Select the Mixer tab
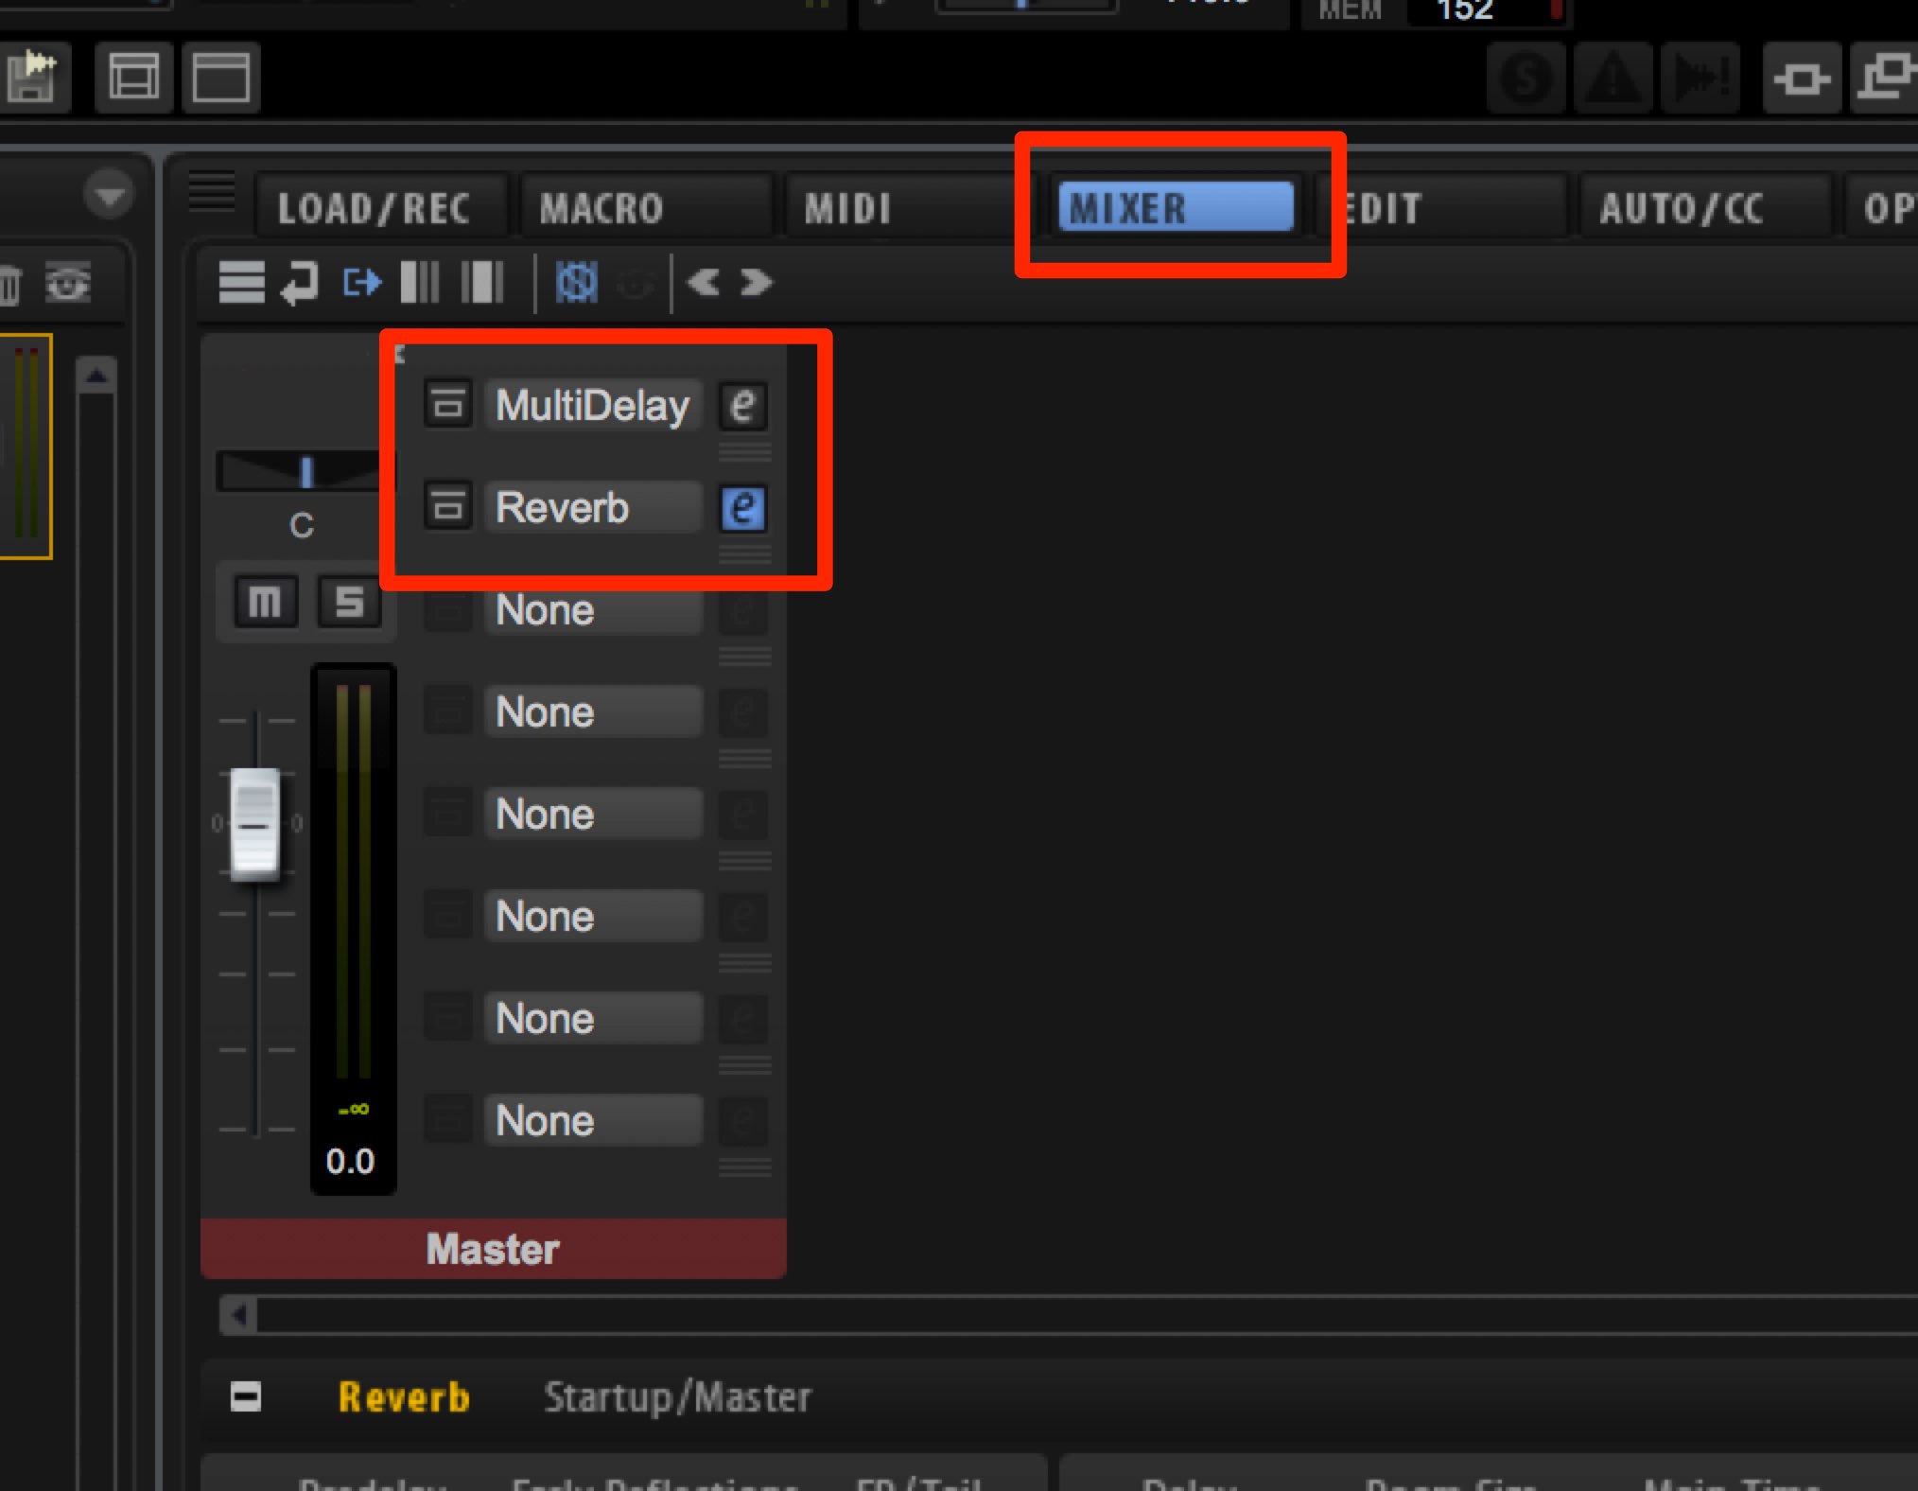The height and width of the screenshot is (1491, 1918). coord(1176,206)
